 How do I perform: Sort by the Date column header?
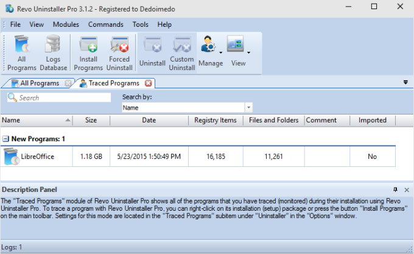149,120
